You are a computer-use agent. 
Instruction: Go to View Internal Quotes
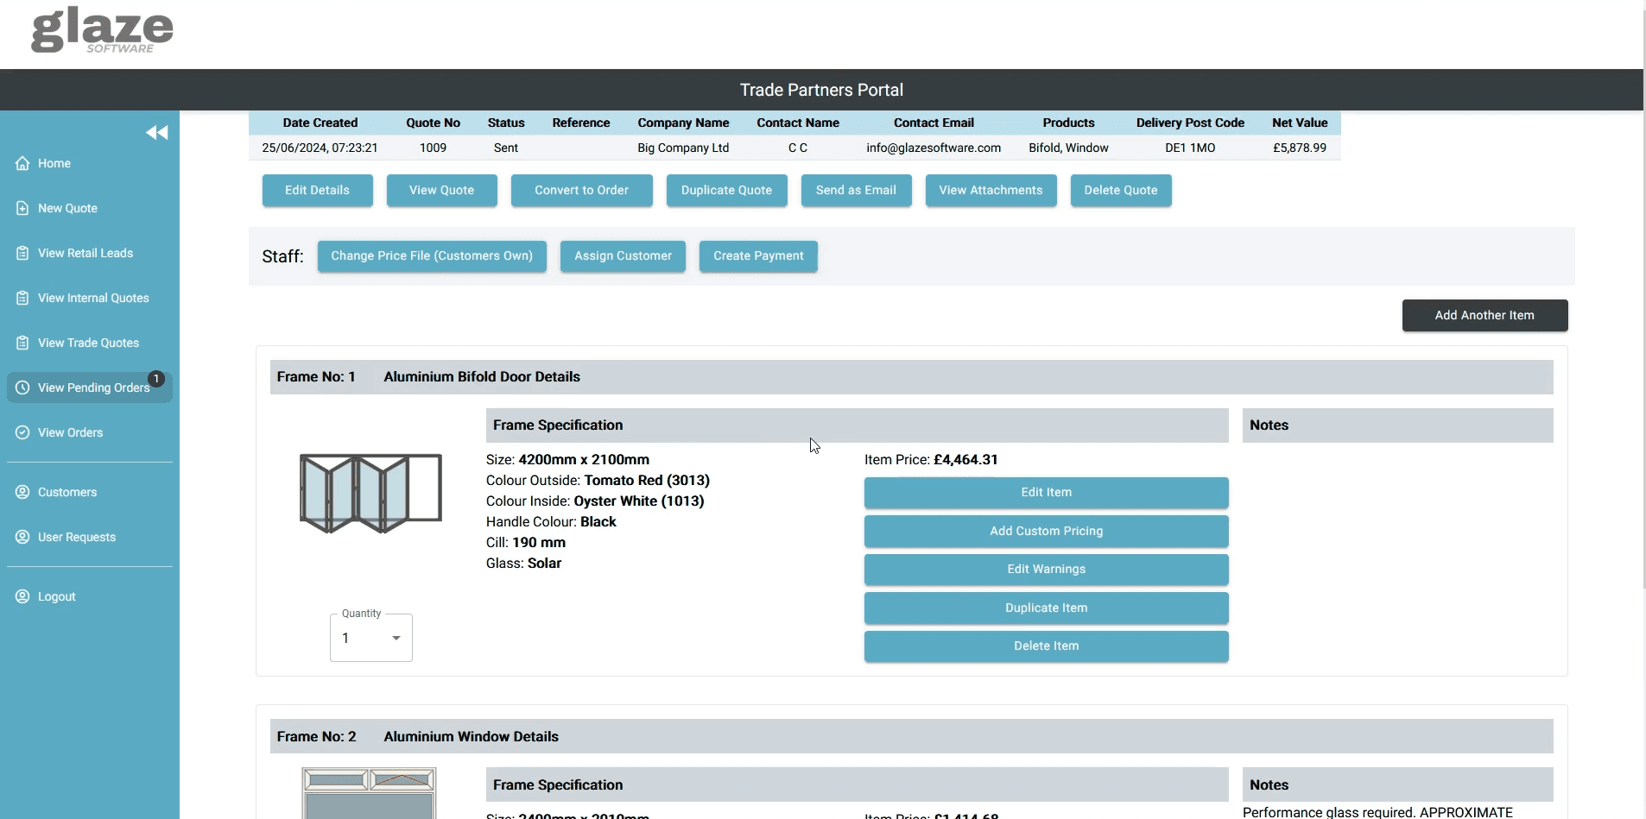click(x=90, y=298)
